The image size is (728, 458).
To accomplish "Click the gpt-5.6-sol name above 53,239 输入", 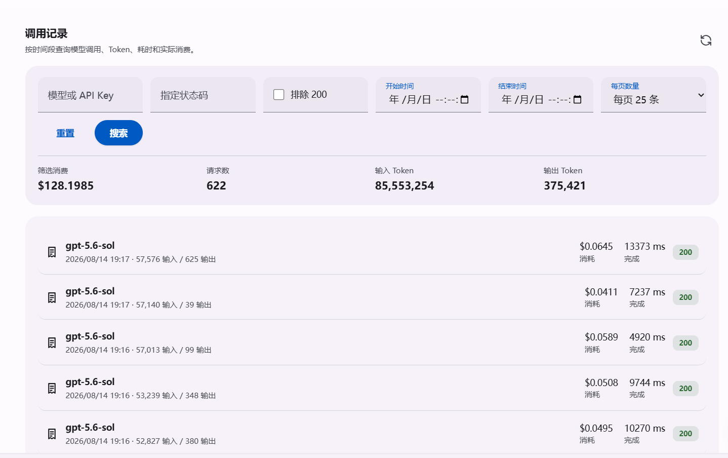I will pos(90,382).
